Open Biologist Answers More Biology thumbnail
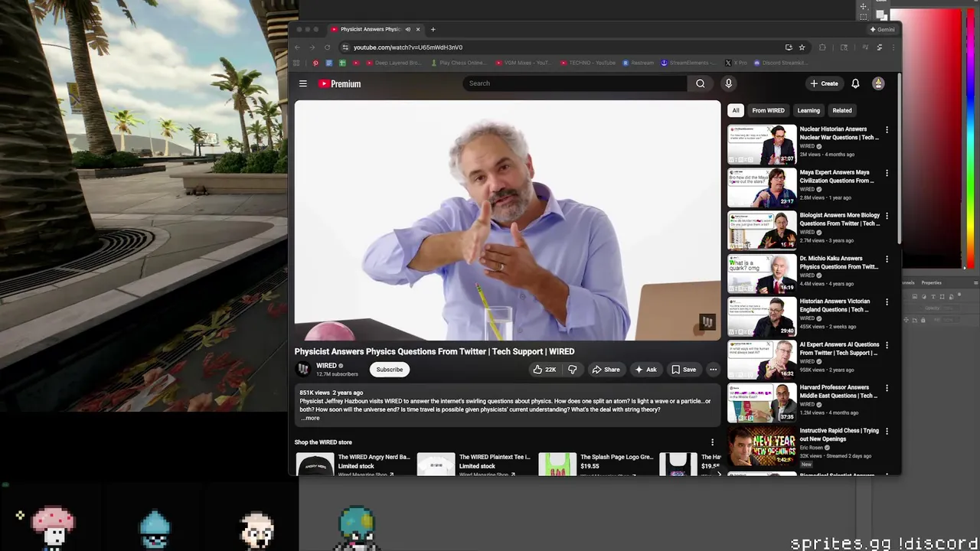The height and width of the screenshot is (551, 980). click(762, 230)
